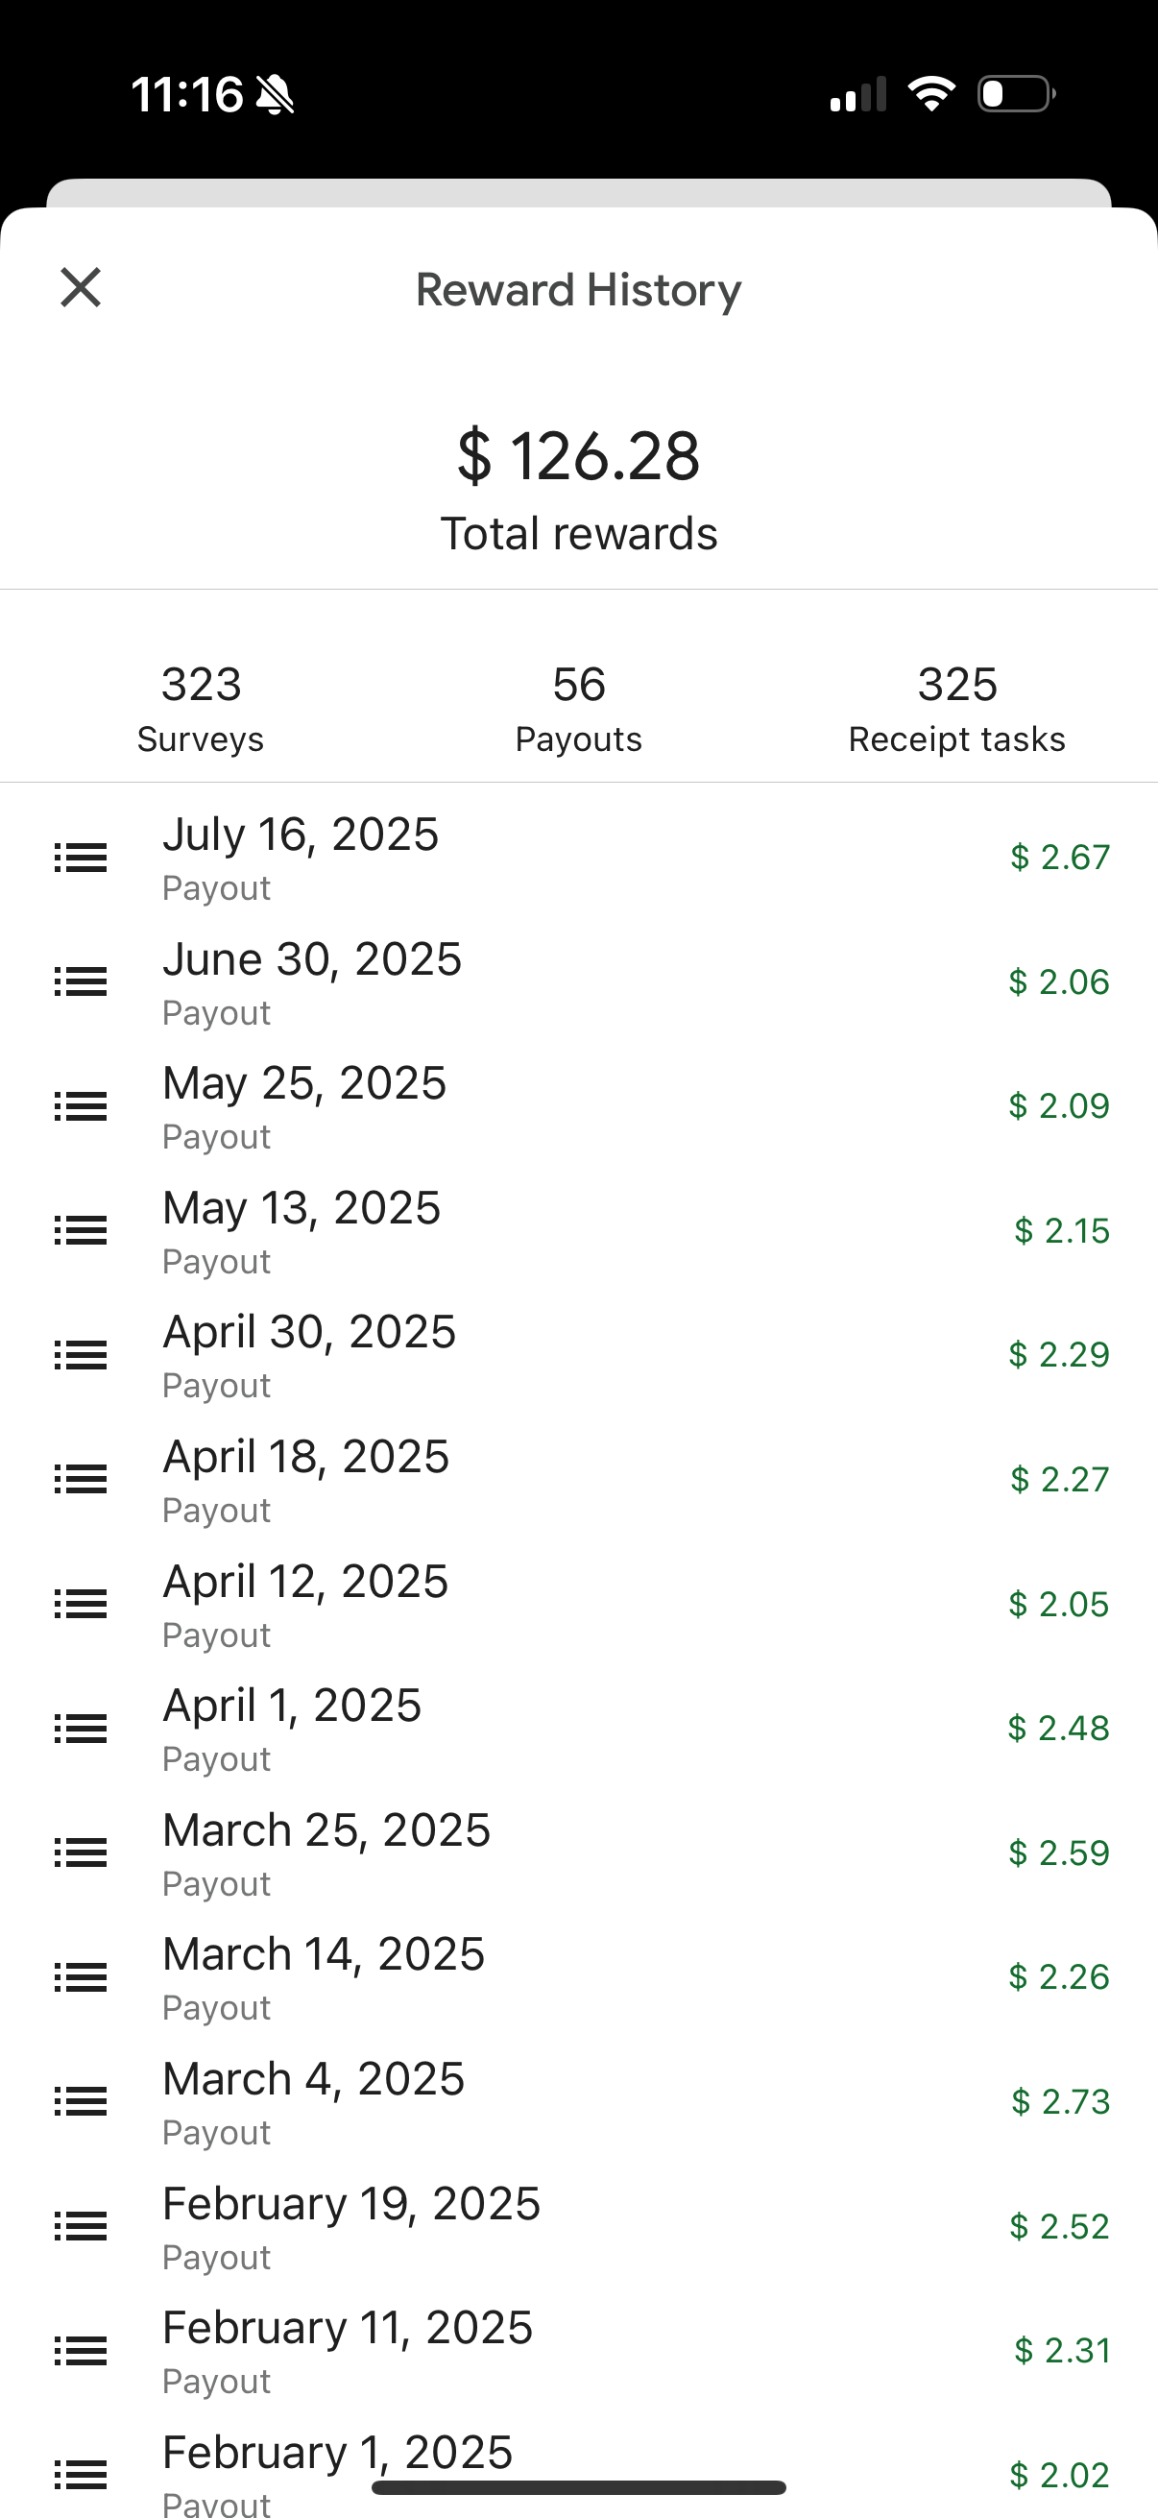
Task: Tap list icon beside April 18, 2025
Action: [x=80, y=1479]
